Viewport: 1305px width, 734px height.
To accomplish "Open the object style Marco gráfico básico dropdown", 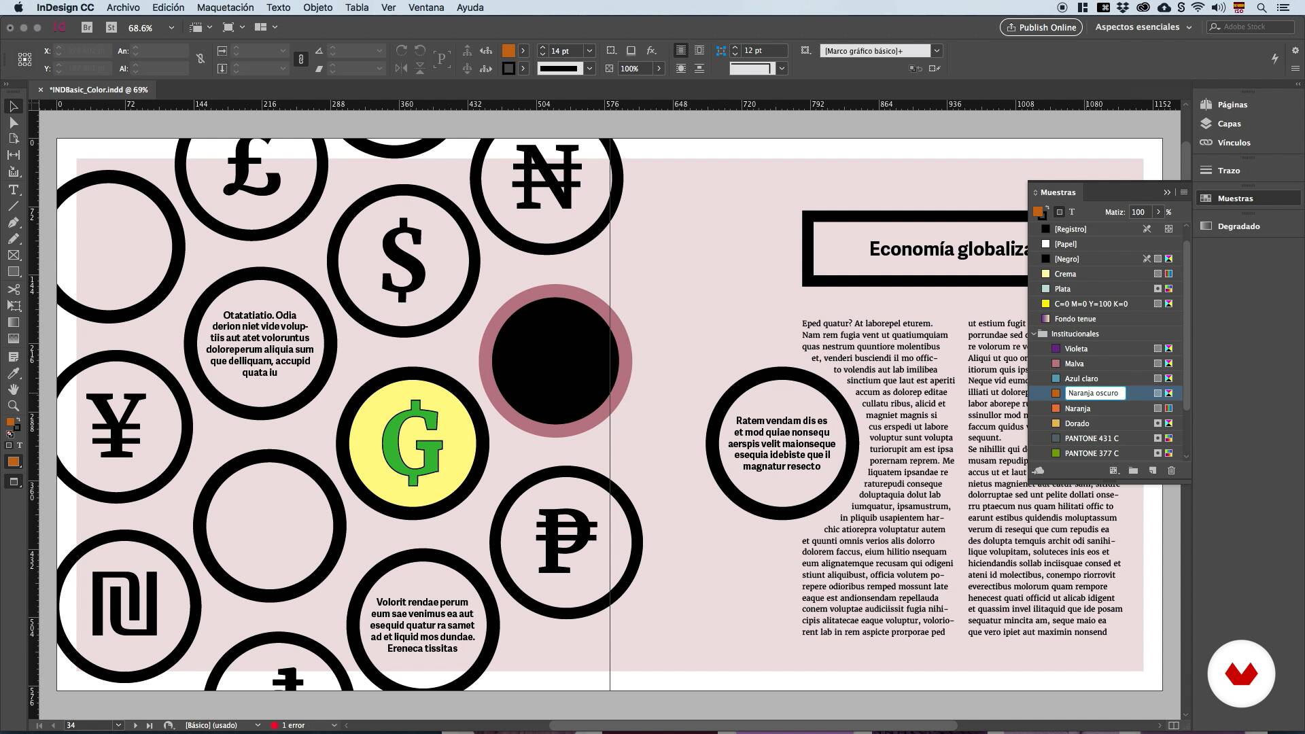I will (937, 51).
